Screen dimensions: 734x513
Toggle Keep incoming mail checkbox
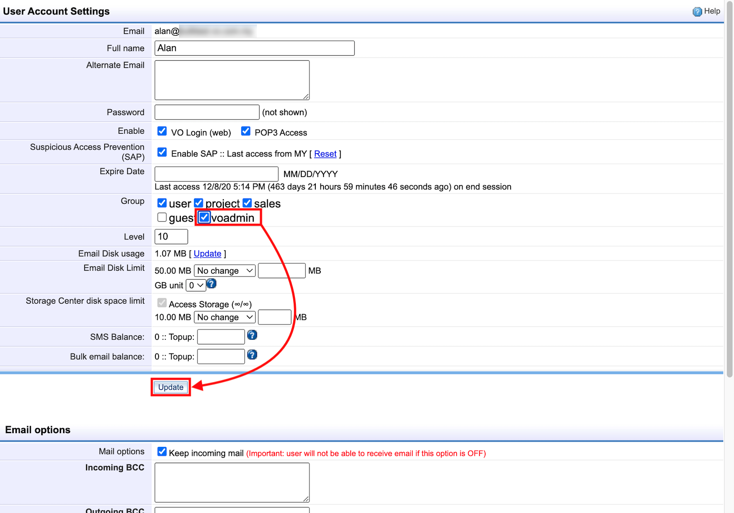[162, 452]
